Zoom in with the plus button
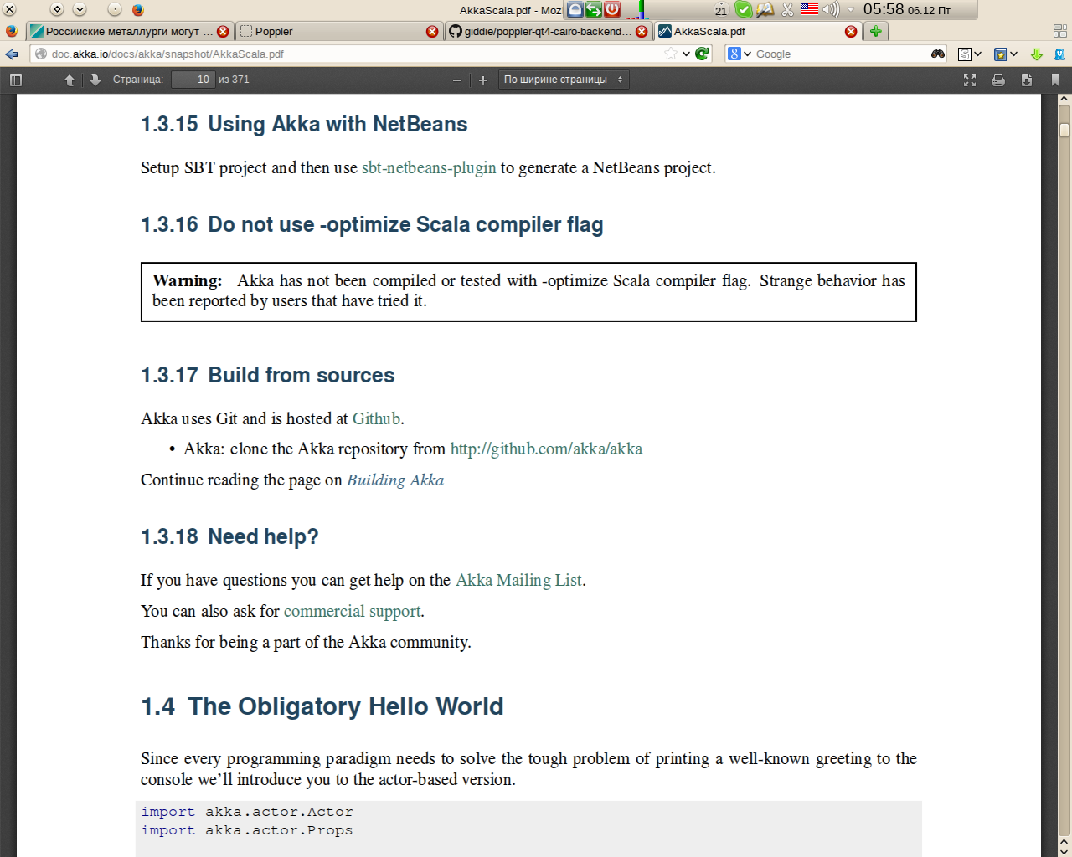The width and height of the screenshot is (1072, 857). tap(482, 80)
